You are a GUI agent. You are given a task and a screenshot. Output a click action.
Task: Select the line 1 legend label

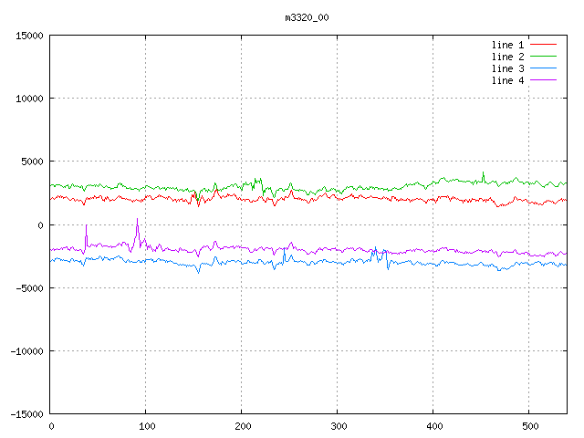point(507,45)
